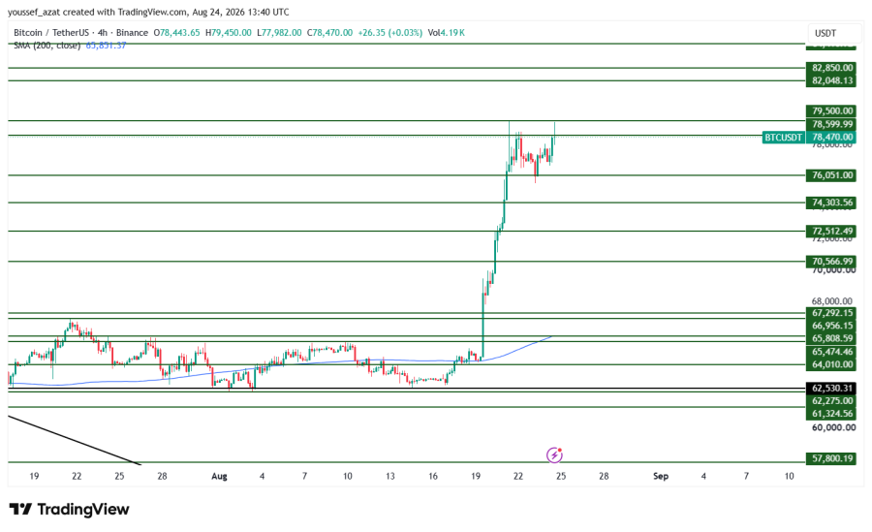Click the 67,292.15 price level label
Image resolution: width=872 pixels, height=532 pixels.
831,313
